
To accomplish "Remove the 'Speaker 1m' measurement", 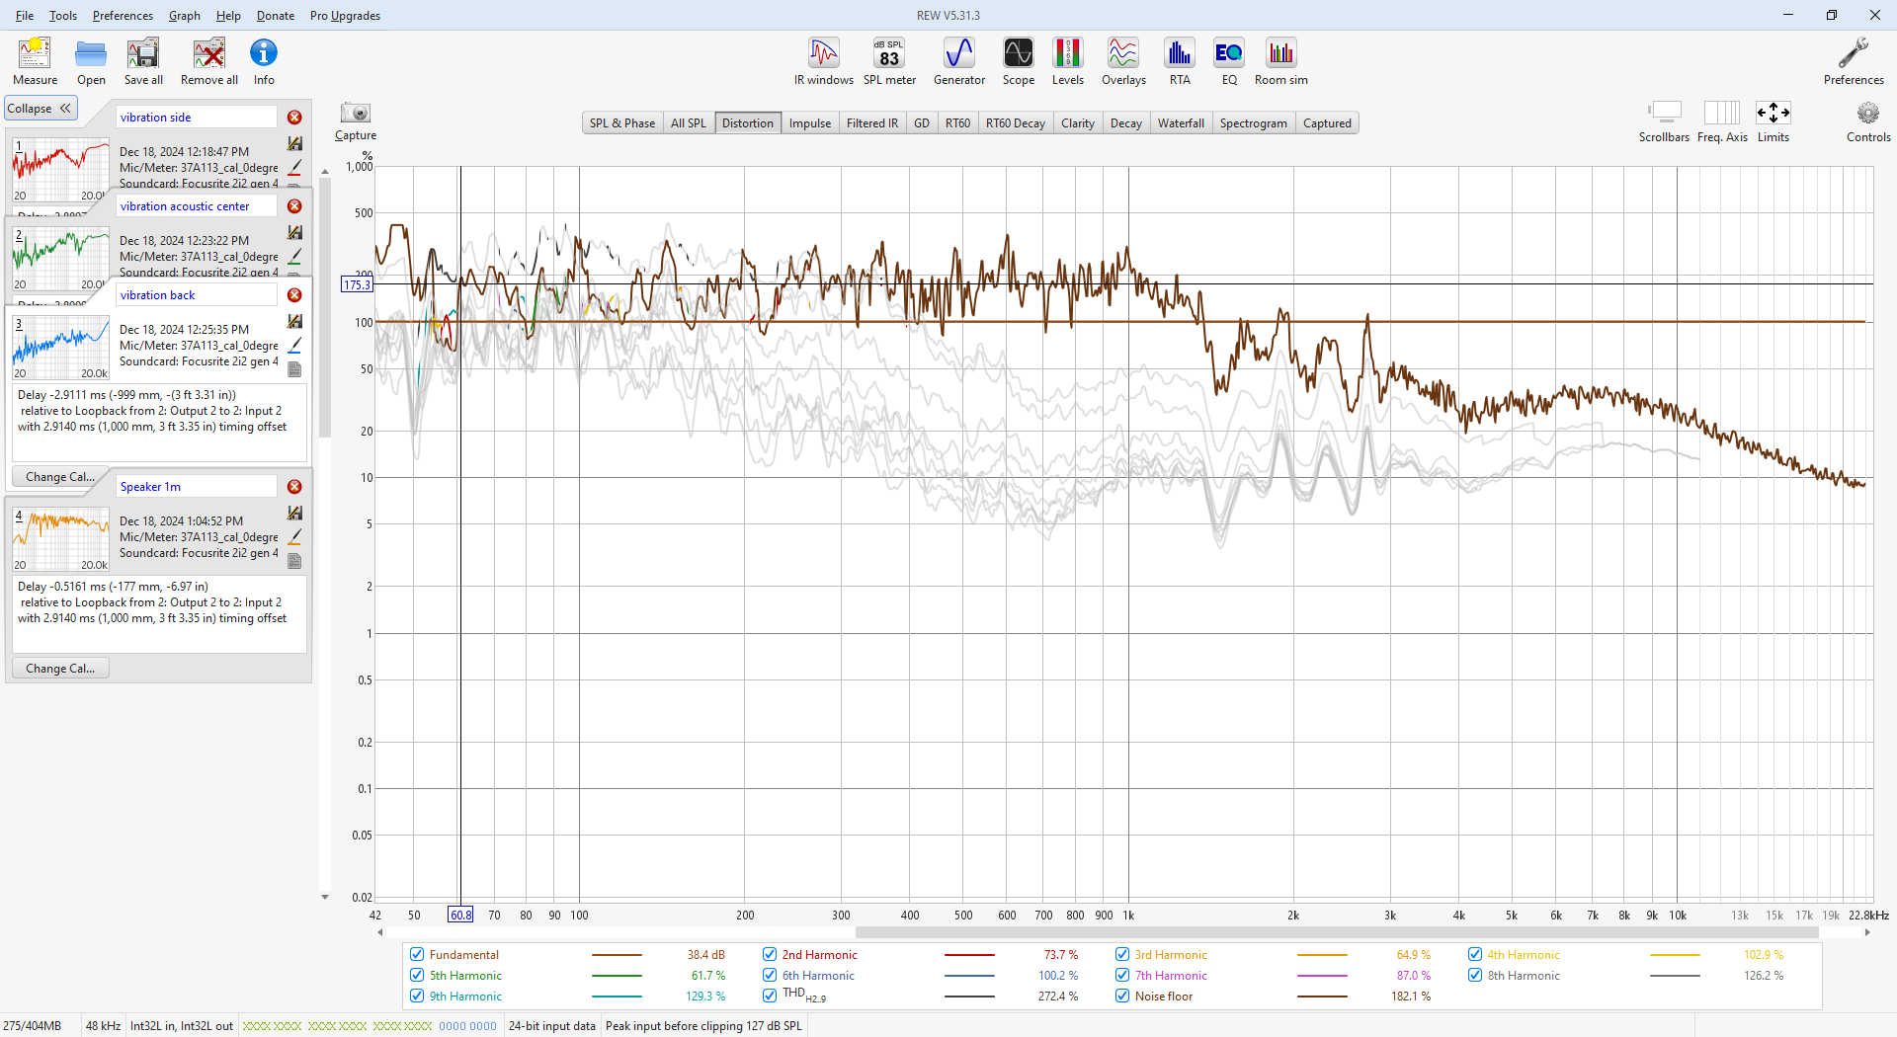I will point(294,487).
